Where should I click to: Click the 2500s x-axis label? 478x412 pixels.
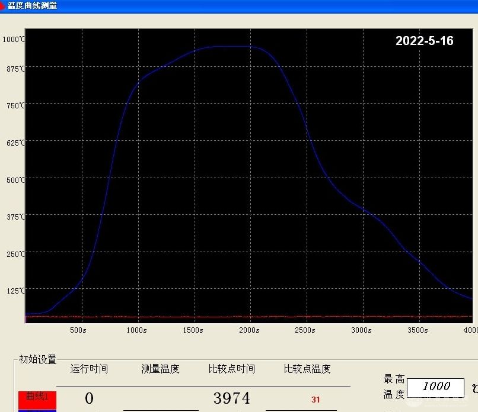pyautogui.click(x=305, y=330)
